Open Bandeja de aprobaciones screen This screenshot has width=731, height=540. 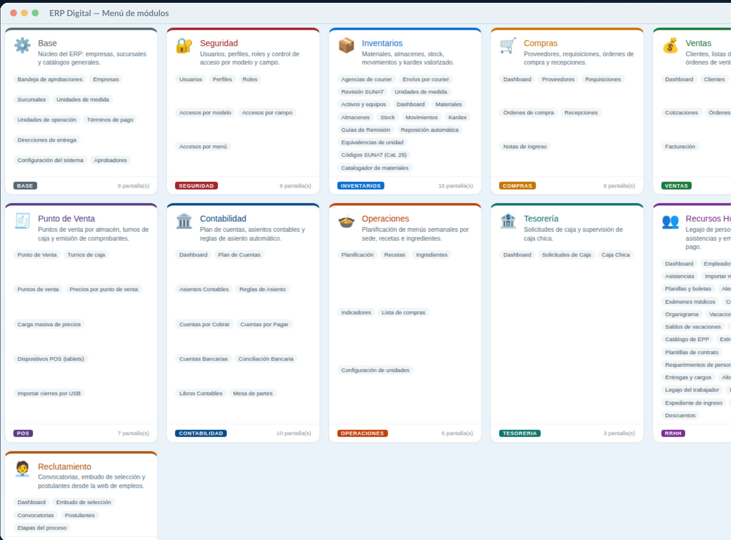(50, 80)
